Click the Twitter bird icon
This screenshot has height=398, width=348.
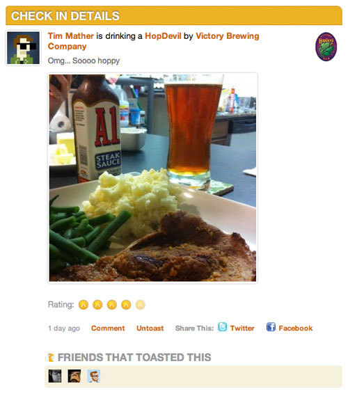pyautogui.click(x=222, y=326)
